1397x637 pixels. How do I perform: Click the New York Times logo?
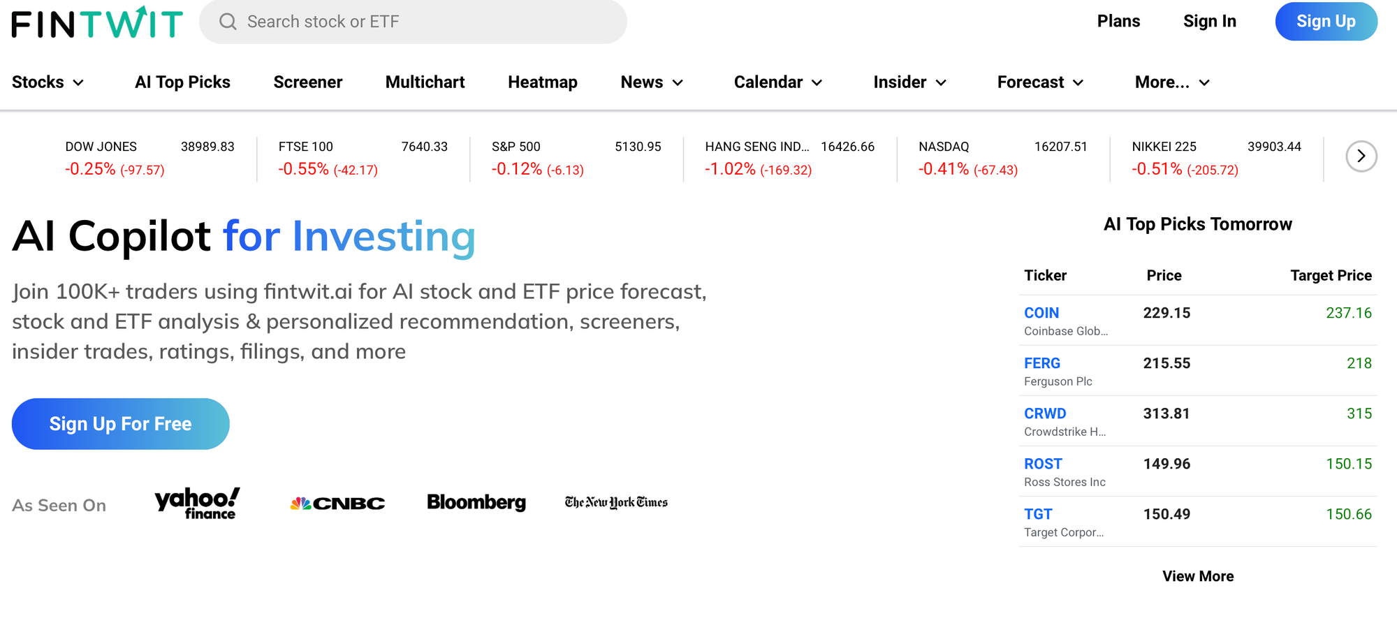616,503
